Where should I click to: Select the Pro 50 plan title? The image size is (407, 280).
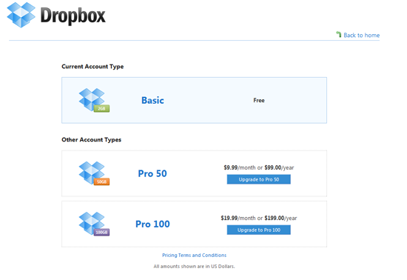[152, 173]
